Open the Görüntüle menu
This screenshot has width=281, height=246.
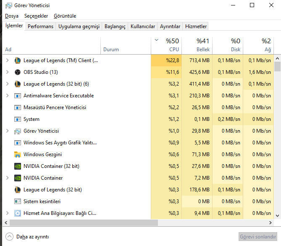pos(65,16)
